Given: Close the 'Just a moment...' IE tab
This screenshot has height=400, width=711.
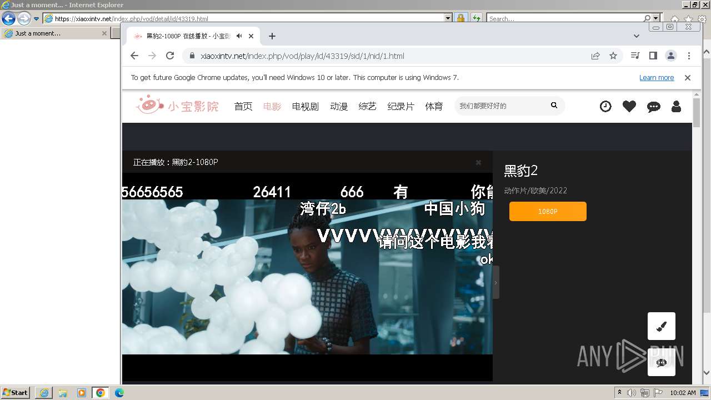Looking at the screenshot, I should coord(104,33).
